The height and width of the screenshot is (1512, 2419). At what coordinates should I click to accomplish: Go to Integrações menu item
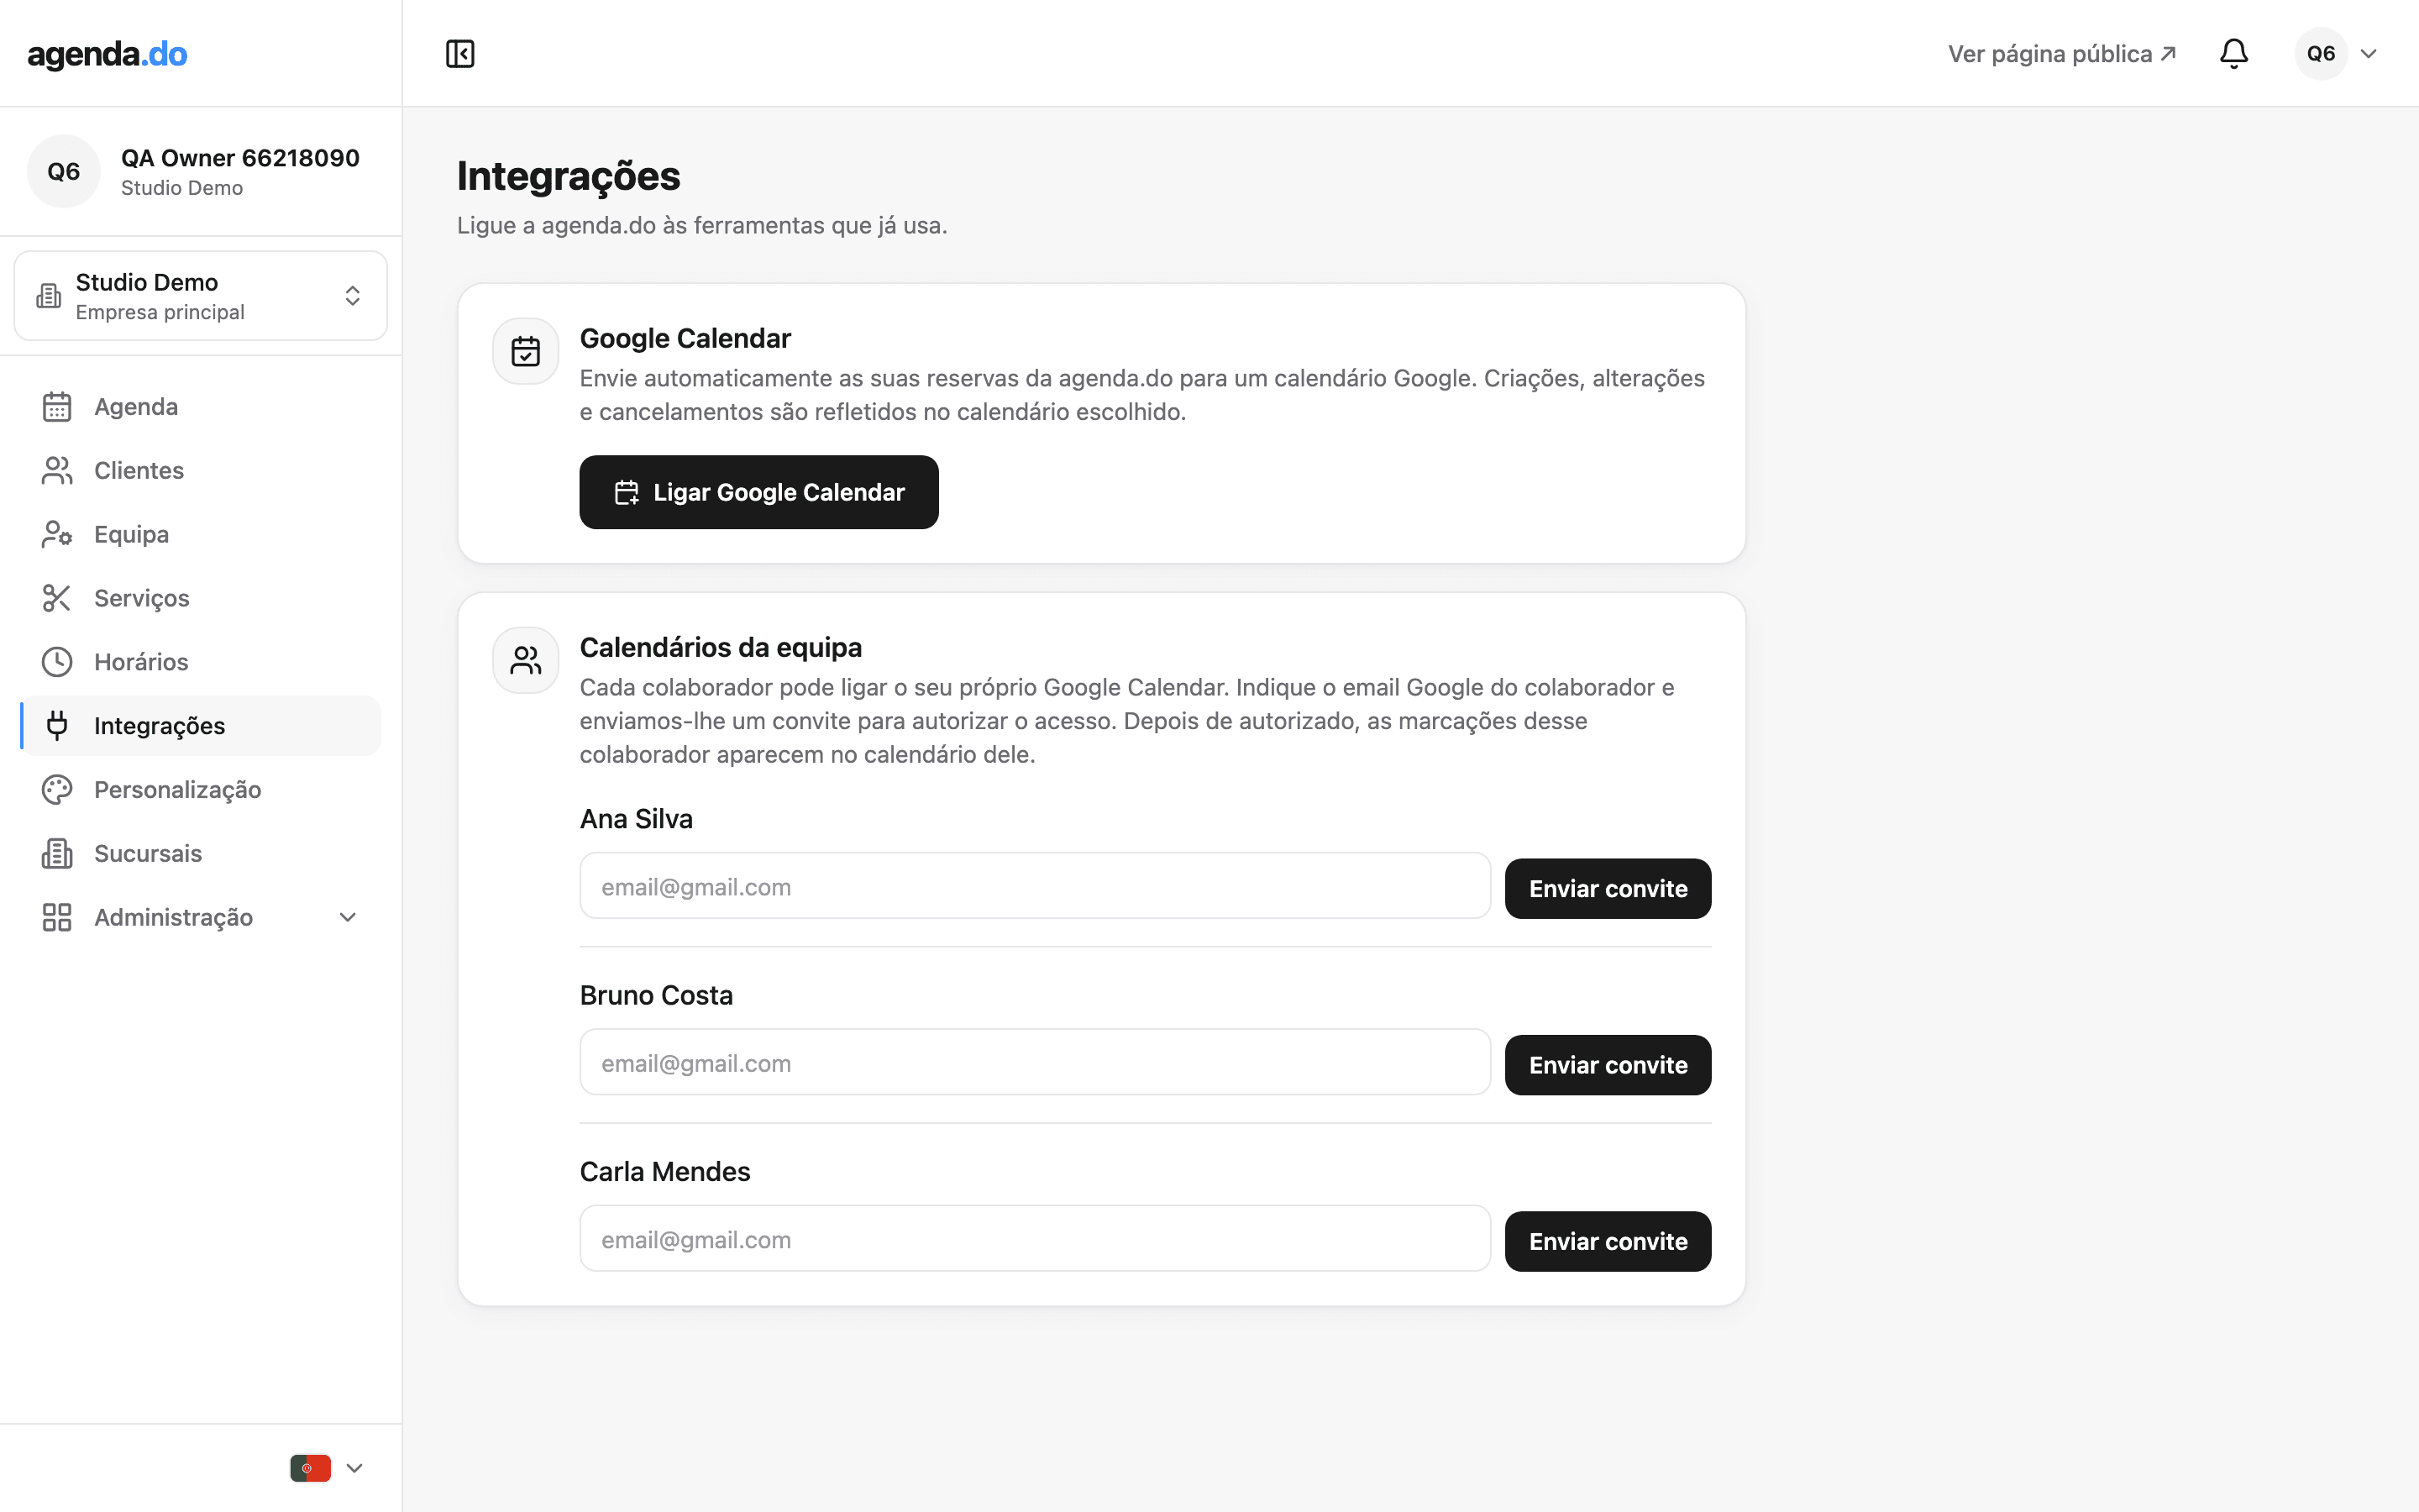(x=201, y=726)
